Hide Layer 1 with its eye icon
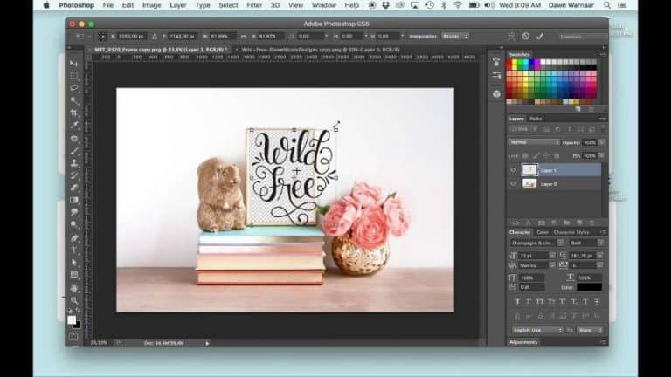The height and width of the screenshot is (377, 671). coord(513,170)
